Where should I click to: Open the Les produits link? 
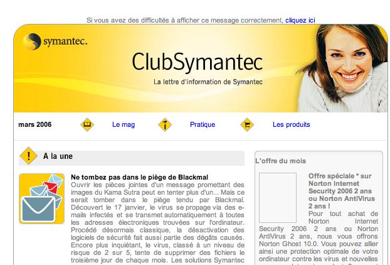tap(292, 124)
